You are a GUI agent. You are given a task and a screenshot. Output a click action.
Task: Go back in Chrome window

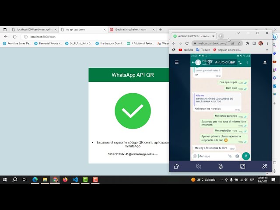(174, 43)
